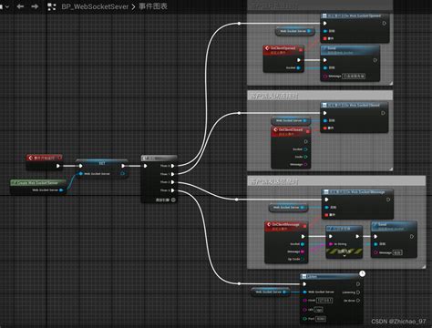Screen dimensions: 432x328
Task: Click the BeginPlay exec output pin
Action: pos(58,166)
